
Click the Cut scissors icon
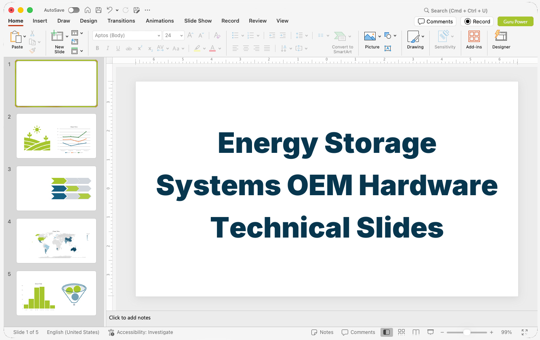pyautogui.click(x=32, y=33)
